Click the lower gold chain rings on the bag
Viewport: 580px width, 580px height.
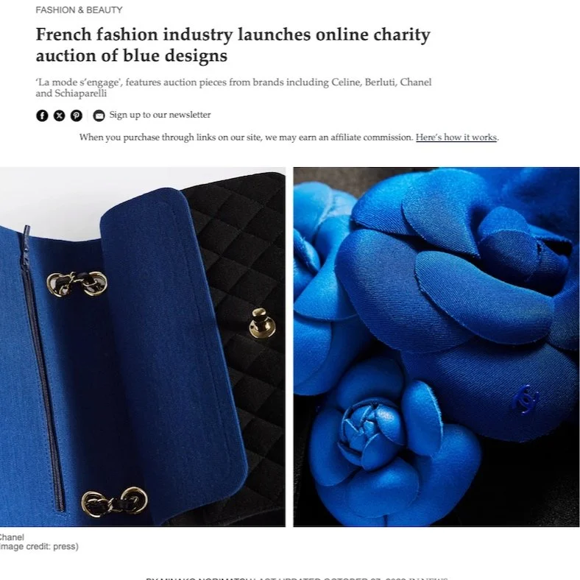click(114, 501)
